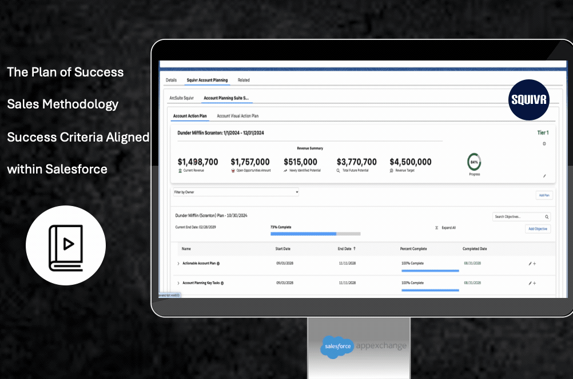
Task: Edit the Actionable Account Plan row
Action: coord(530,264)
